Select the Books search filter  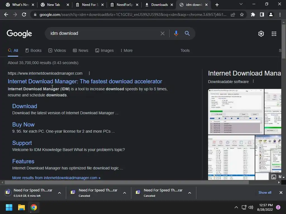coord(34,51)
